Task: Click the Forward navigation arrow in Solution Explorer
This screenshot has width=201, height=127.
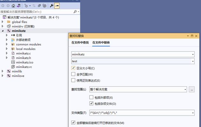Action: point(8,6)
